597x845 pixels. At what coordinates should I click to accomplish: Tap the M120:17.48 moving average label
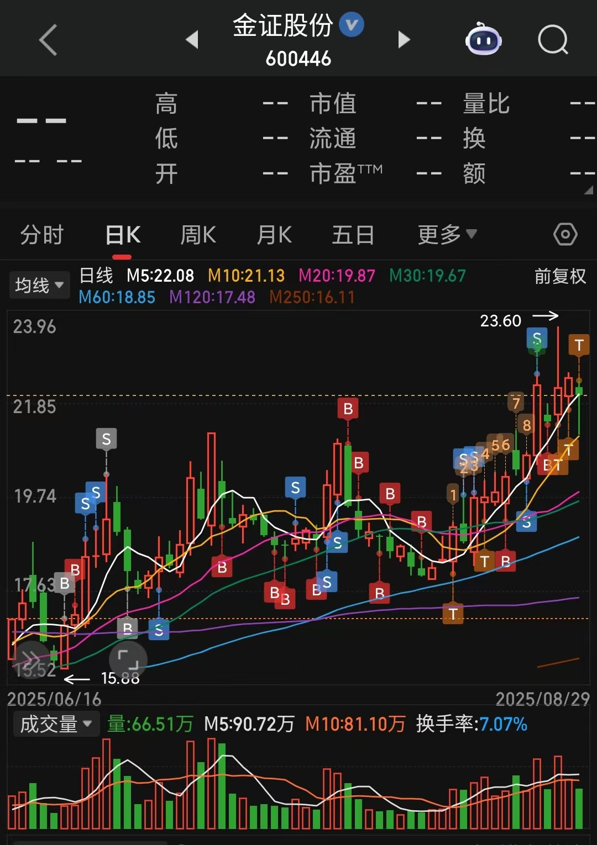(212, 297)
